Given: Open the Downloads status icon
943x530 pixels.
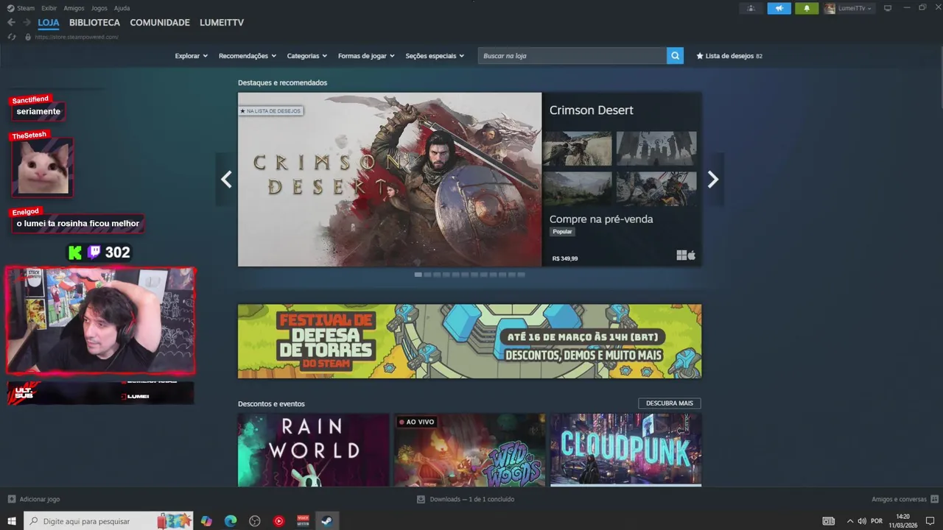Looking at the screenshot, I should 421,499.
